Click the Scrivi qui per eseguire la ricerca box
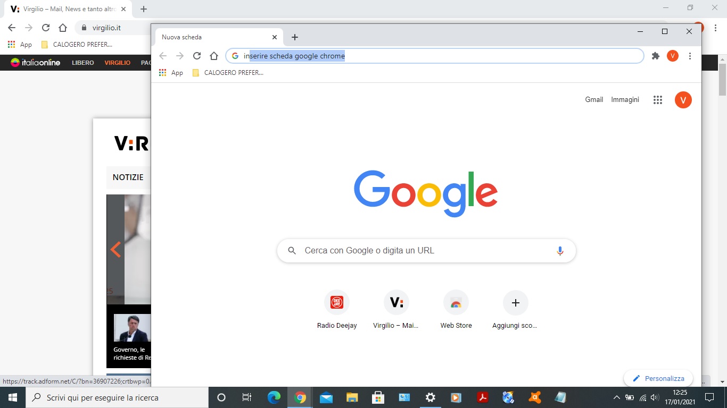This screenshot has height=408, width=727. coord(117,397)
